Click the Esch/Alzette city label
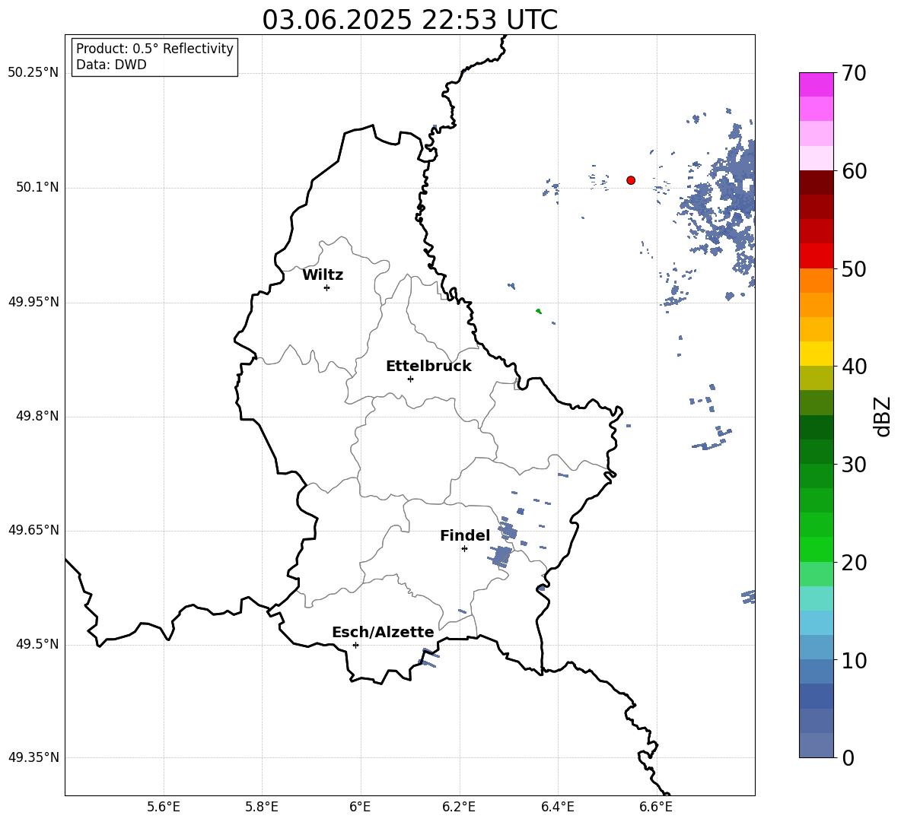 click(383, 633)
